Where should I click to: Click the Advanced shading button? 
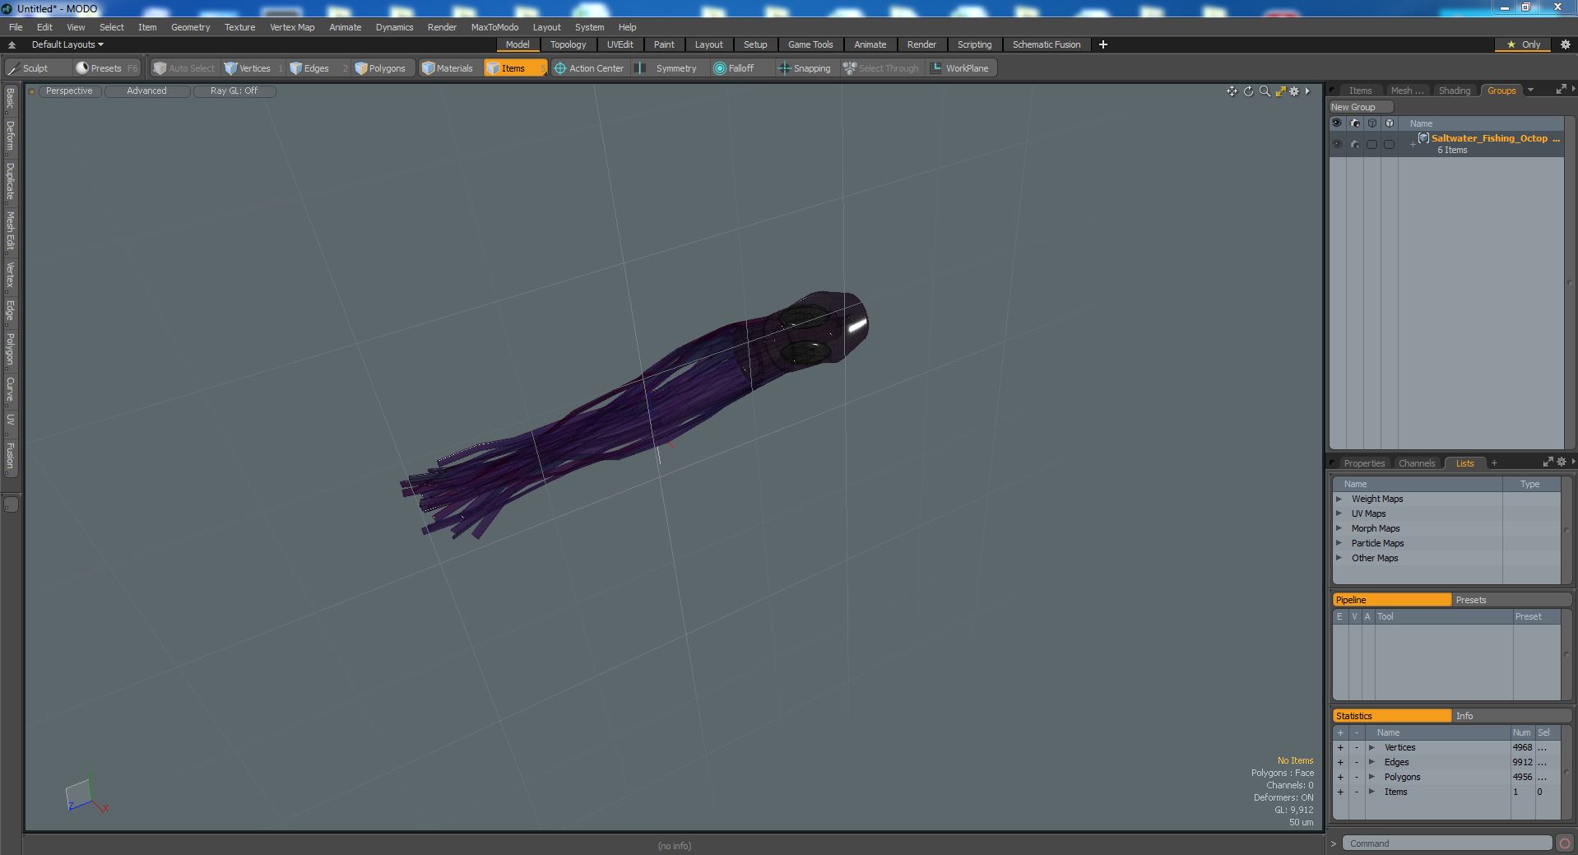click(146, 91)
